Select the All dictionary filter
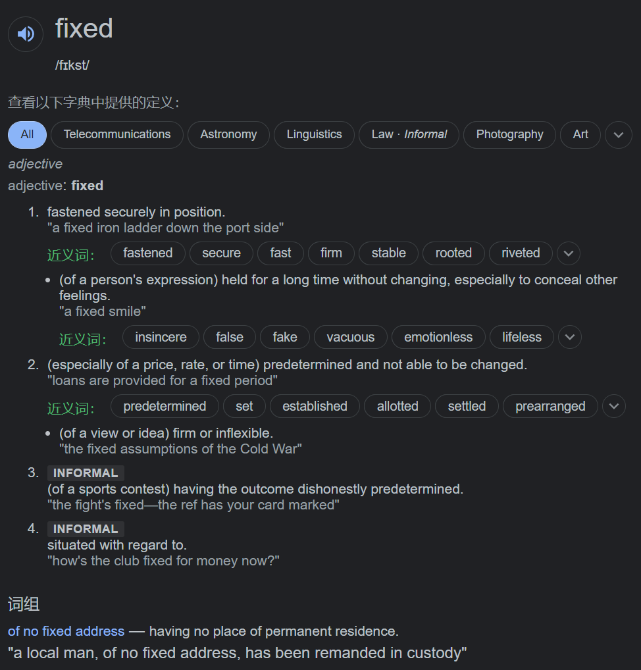This screenshot has height=670, width=641. (x=27, y=134)
